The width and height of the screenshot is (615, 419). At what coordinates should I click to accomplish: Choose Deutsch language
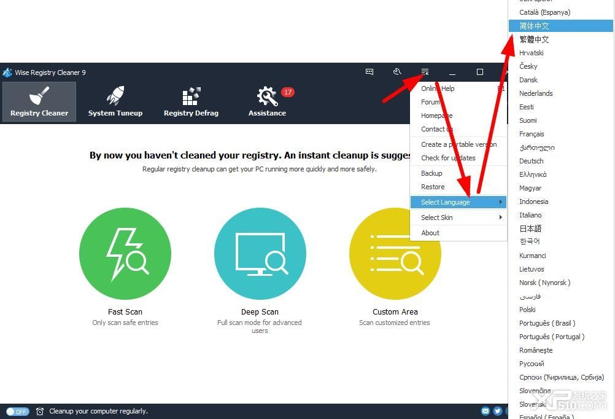pos(561,161)
